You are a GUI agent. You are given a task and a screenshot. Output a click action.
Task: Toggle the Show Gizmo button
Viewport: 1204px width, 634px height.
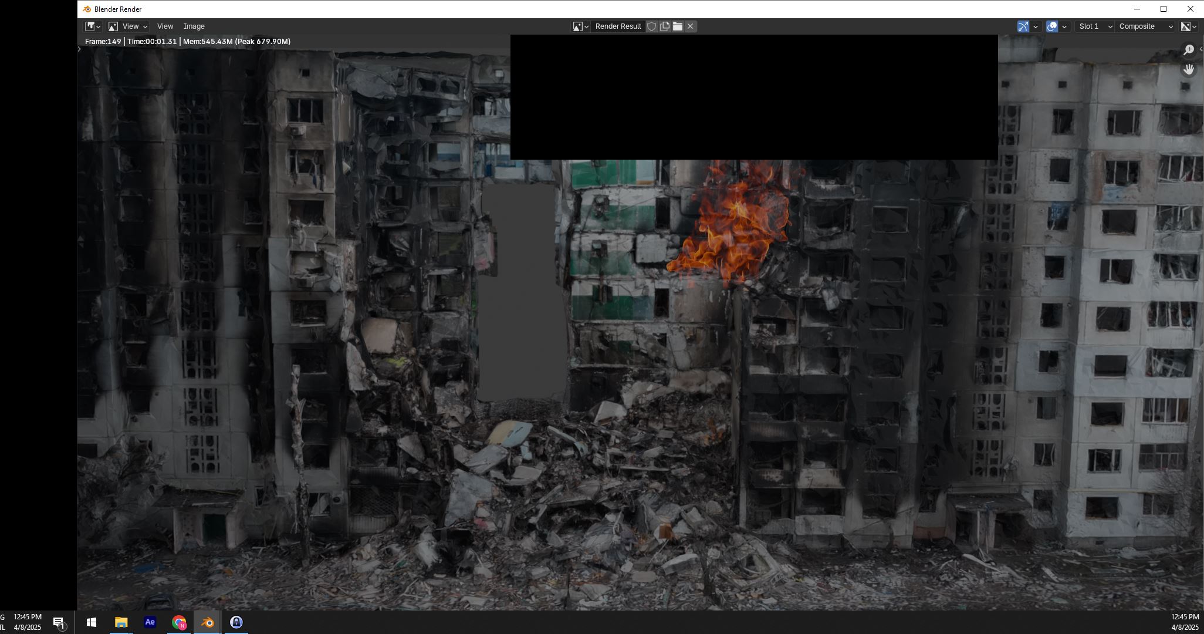(1023, 26)
